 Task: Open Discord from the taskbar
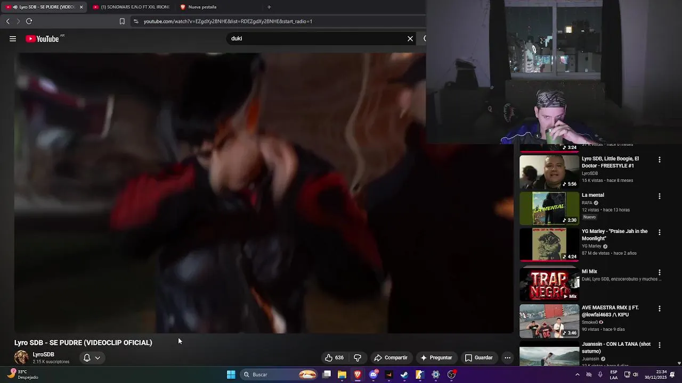click(x=374, y=374)
